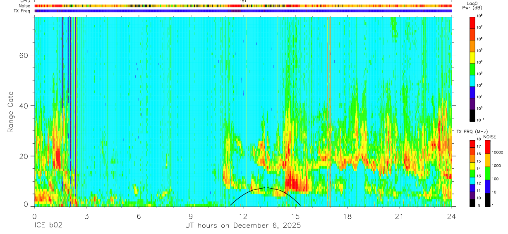508x234 pixels.
Task: Click the 'Range Gate' axis label
Action: (10, 112)
